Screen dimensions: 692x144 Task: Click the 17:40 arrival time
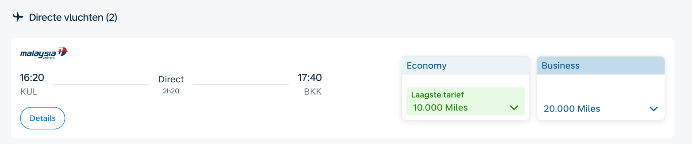pos(310,78)
